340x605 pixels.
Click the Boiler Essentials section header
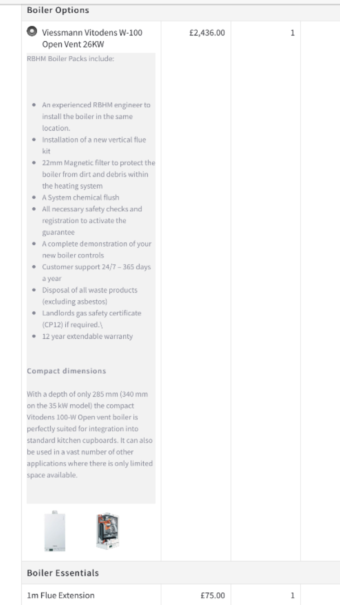[63, 573]
